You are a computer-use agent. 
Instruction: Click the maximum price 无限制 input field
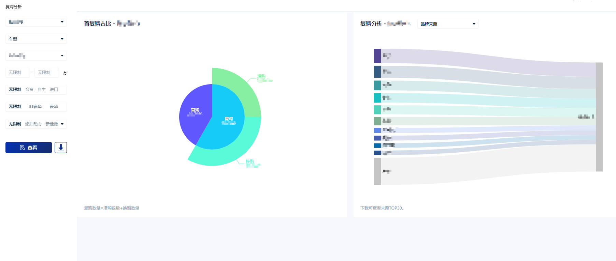[x=47, y=73]
